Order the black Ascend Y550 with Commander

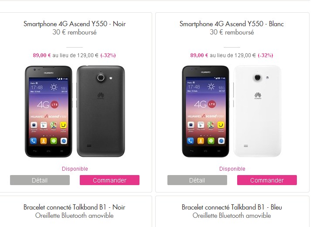point(109,180)
